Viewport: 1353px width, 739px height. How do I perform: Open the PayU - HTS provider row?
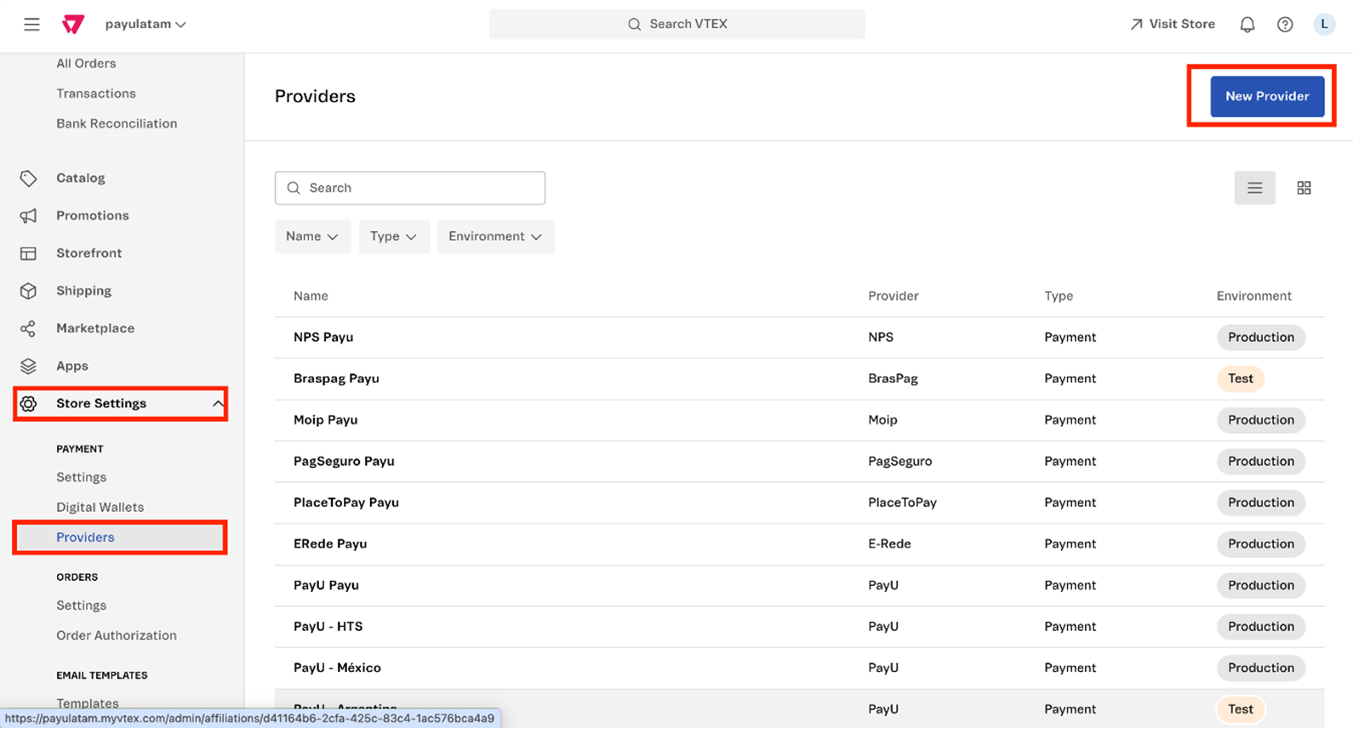[799, 627]
